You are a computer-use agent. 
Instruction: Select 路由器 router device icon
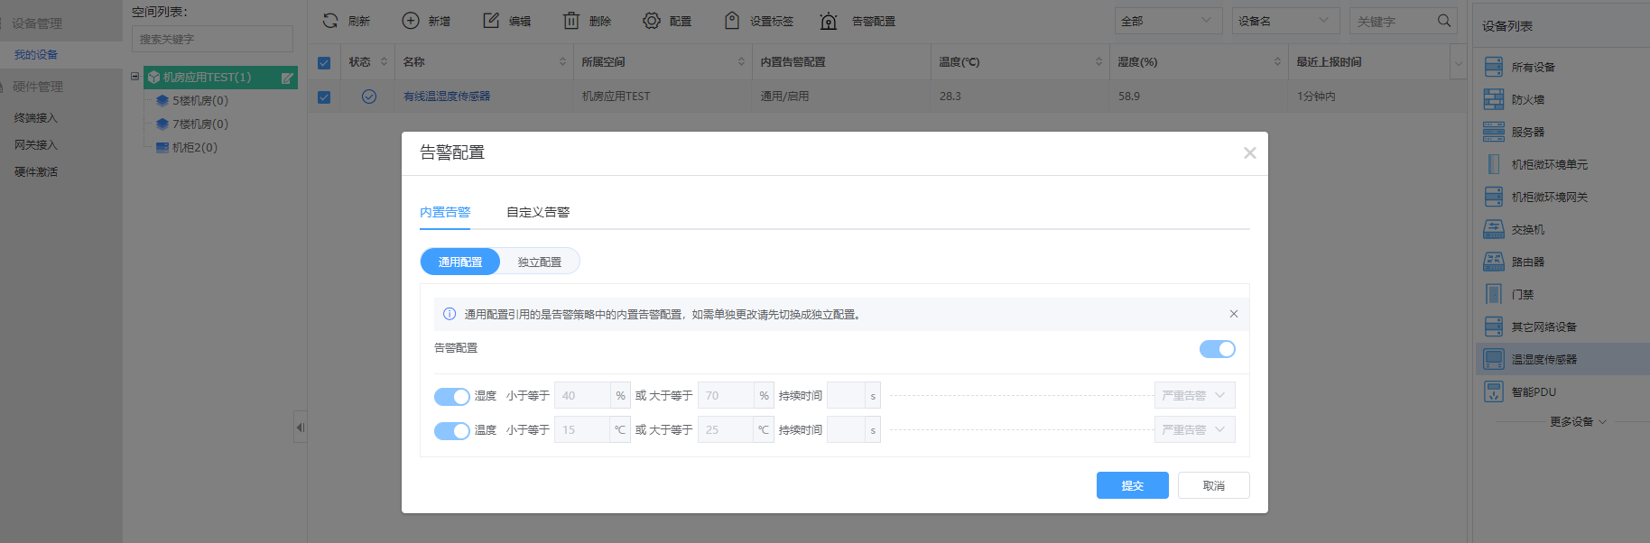[x=1494, y=262]
